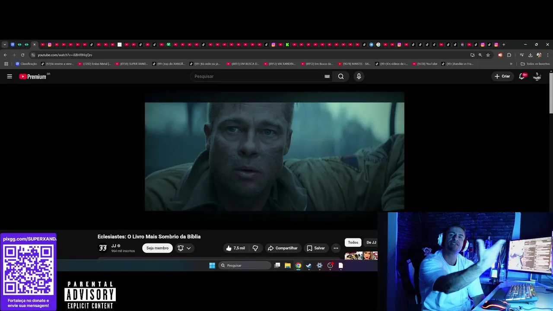Open the (9338) YouTube bookmark
Image resolution: width=553 pixels, height=311 pixels.
(x=425, y=64)
